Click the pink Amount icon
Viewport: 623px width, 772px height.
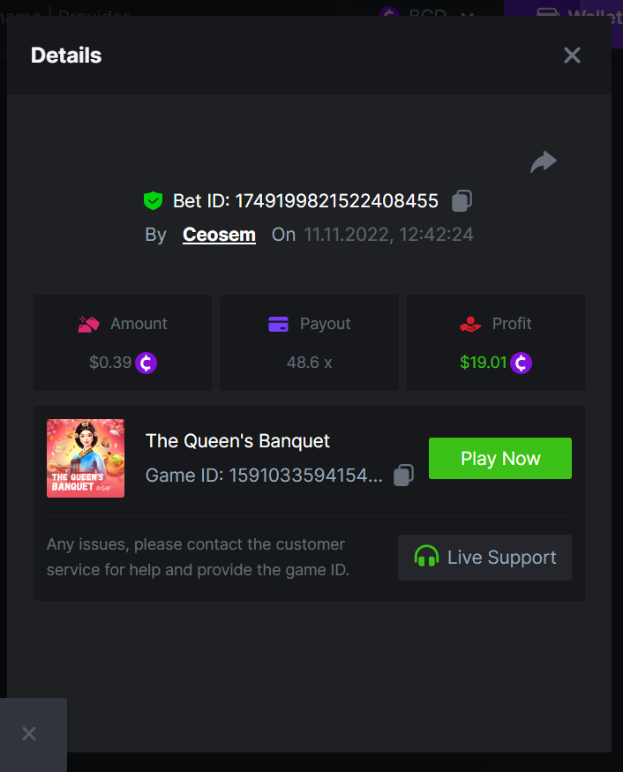click(x=88, y=324)
